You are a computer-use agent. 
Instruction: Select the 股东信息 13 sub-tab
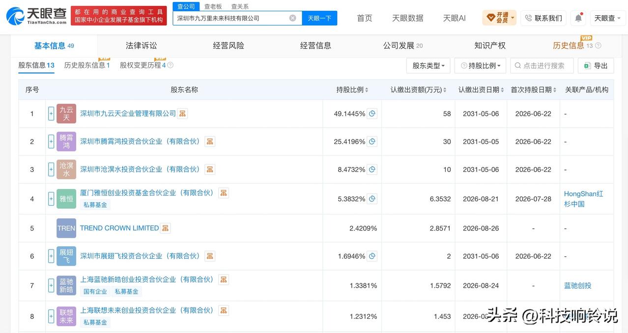[x=36, y=65]
